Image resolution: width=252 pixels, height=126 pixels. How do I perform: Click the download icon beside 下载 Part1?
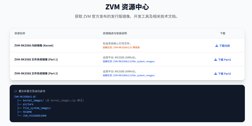pos(216,60)
